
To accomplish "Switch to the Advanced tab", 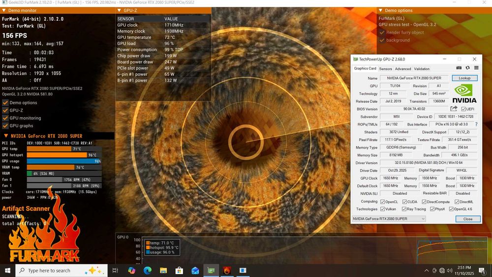I will [x=403, y=69].
